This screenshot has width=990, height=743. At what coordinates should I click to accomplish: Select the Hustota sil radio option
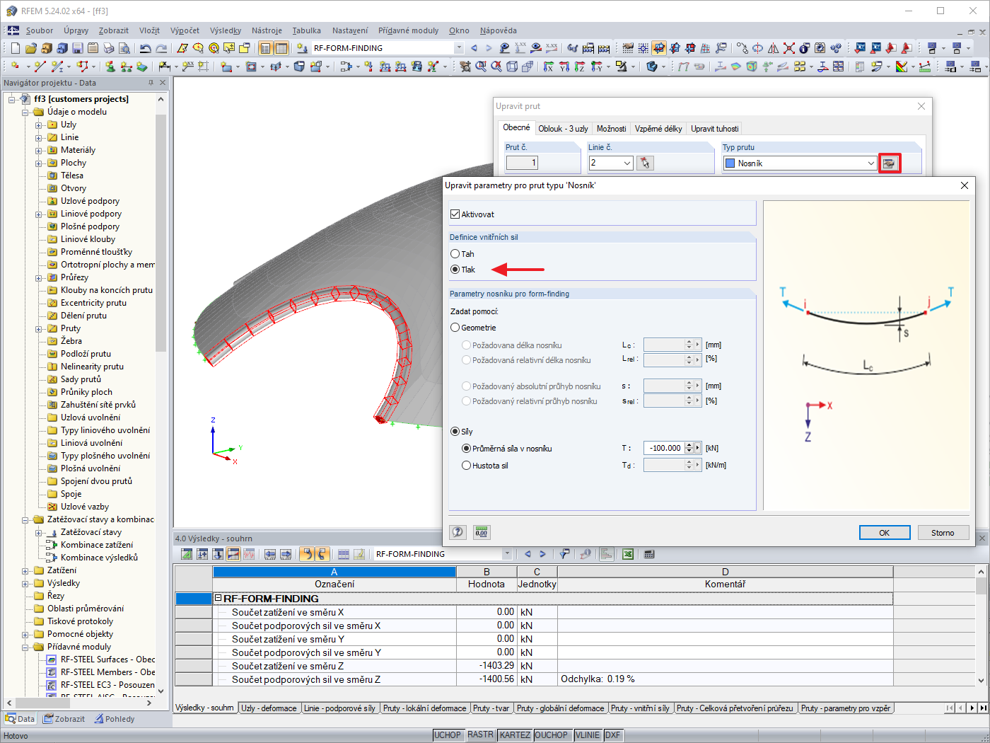(466, 466)
